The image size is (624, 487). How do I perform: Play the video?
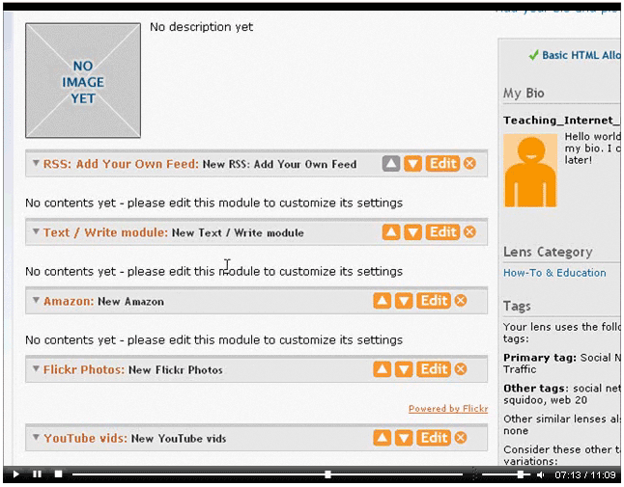pyautogui.click(x=15, y=474)
